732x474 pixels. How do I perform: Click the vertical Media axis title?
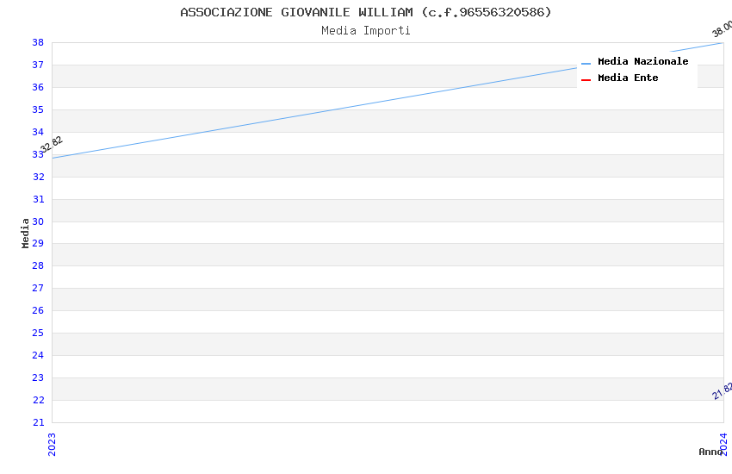coord(25,233)
